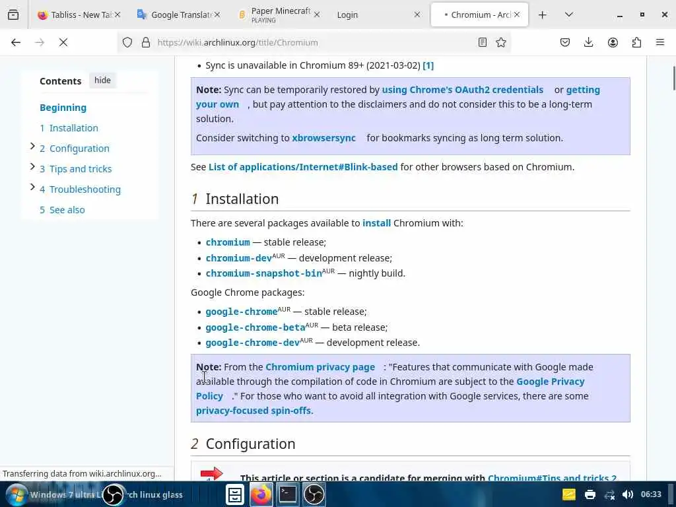Screen dimensions: 676x507
Task: Close the Google Translate tab
Action: tap(217, 15)
